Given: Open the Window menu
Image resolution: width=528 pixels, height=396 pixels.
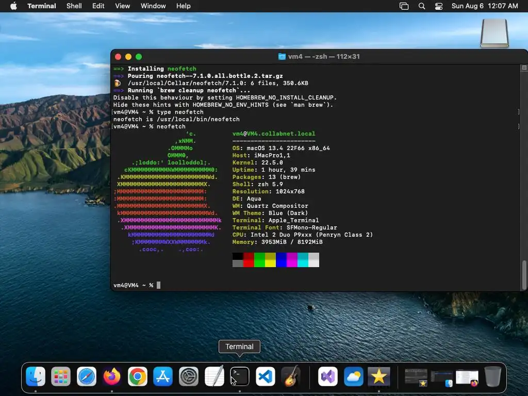Looking at the screenshot, I should coord(153,6).
